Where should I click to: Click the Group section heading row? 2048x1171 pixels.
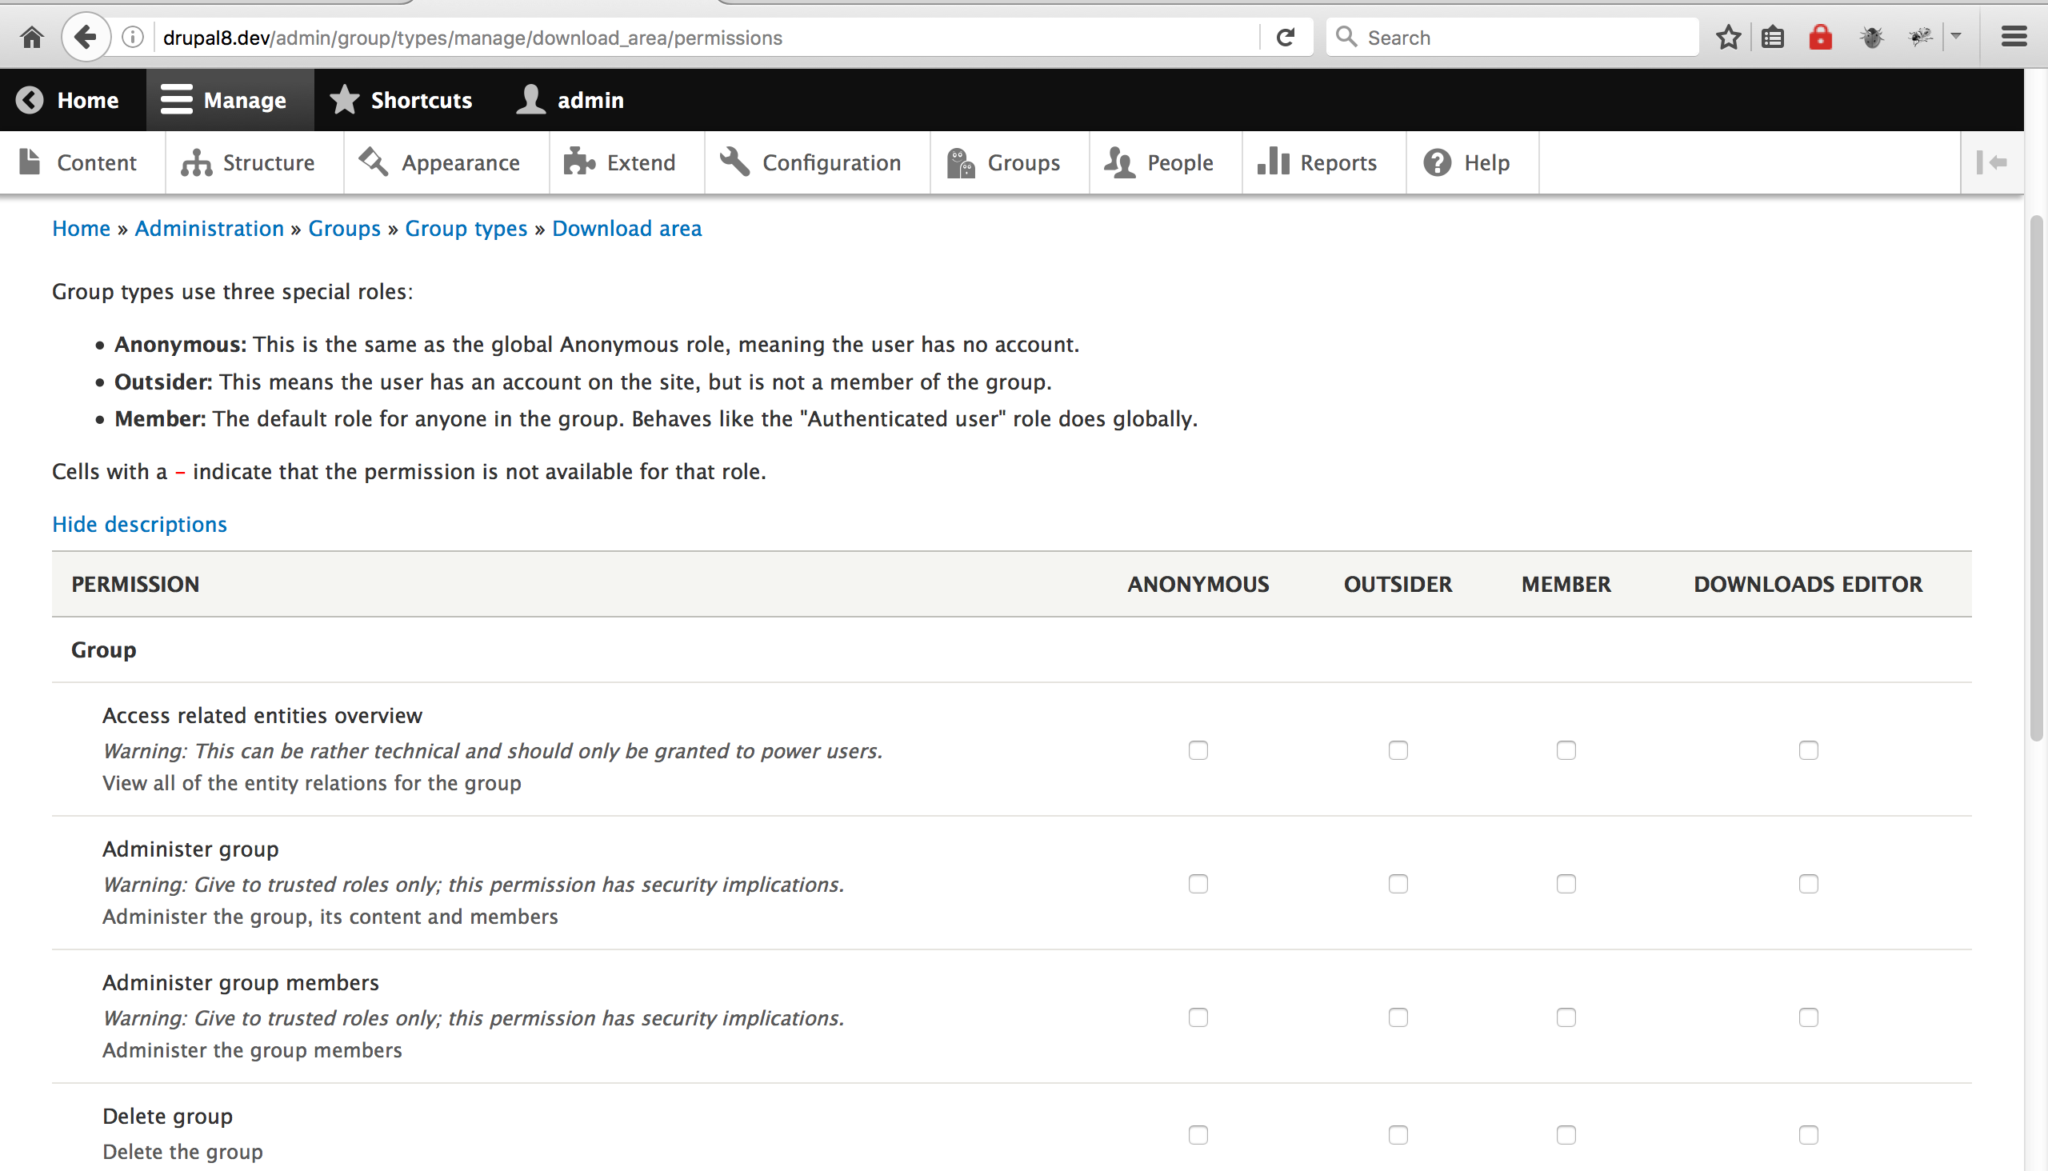1011,649
